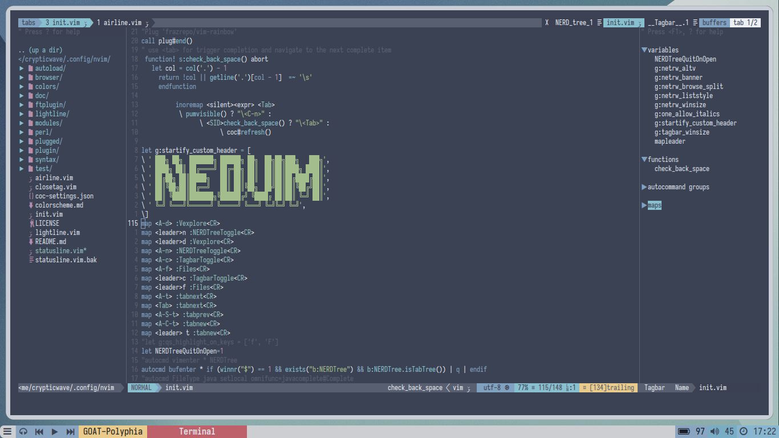The width and height of the screenshot is (779, 438).
Task: Click the markdown icon beside README.md
Action: point(31,242)
